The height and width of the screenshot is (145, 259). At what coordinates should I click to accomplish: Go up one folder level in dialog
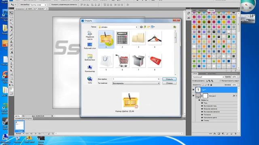(x=145, y=27)
